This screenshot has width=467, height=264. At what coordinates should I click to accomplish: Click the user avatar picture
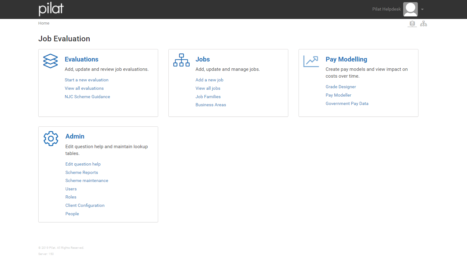[410, 9]
